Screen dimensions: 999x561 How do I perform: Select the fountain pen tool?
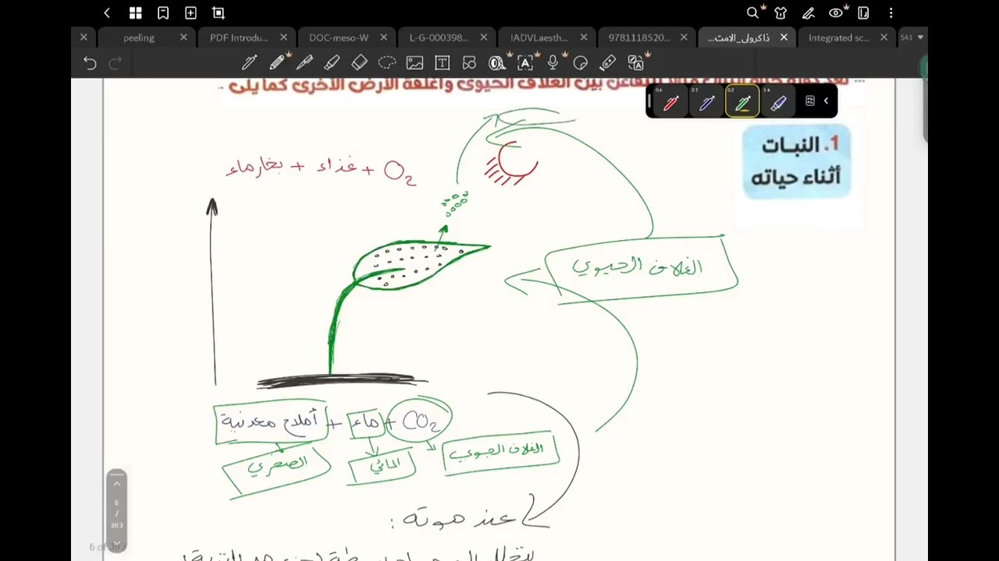(x=304, y=62)
